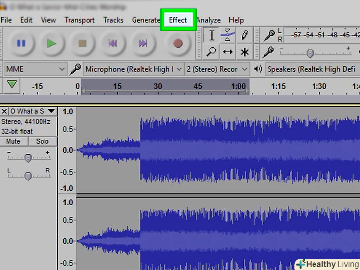Click the speaker icon beside output device
Screen dimensions: 360x270
[x=258, y=69]
